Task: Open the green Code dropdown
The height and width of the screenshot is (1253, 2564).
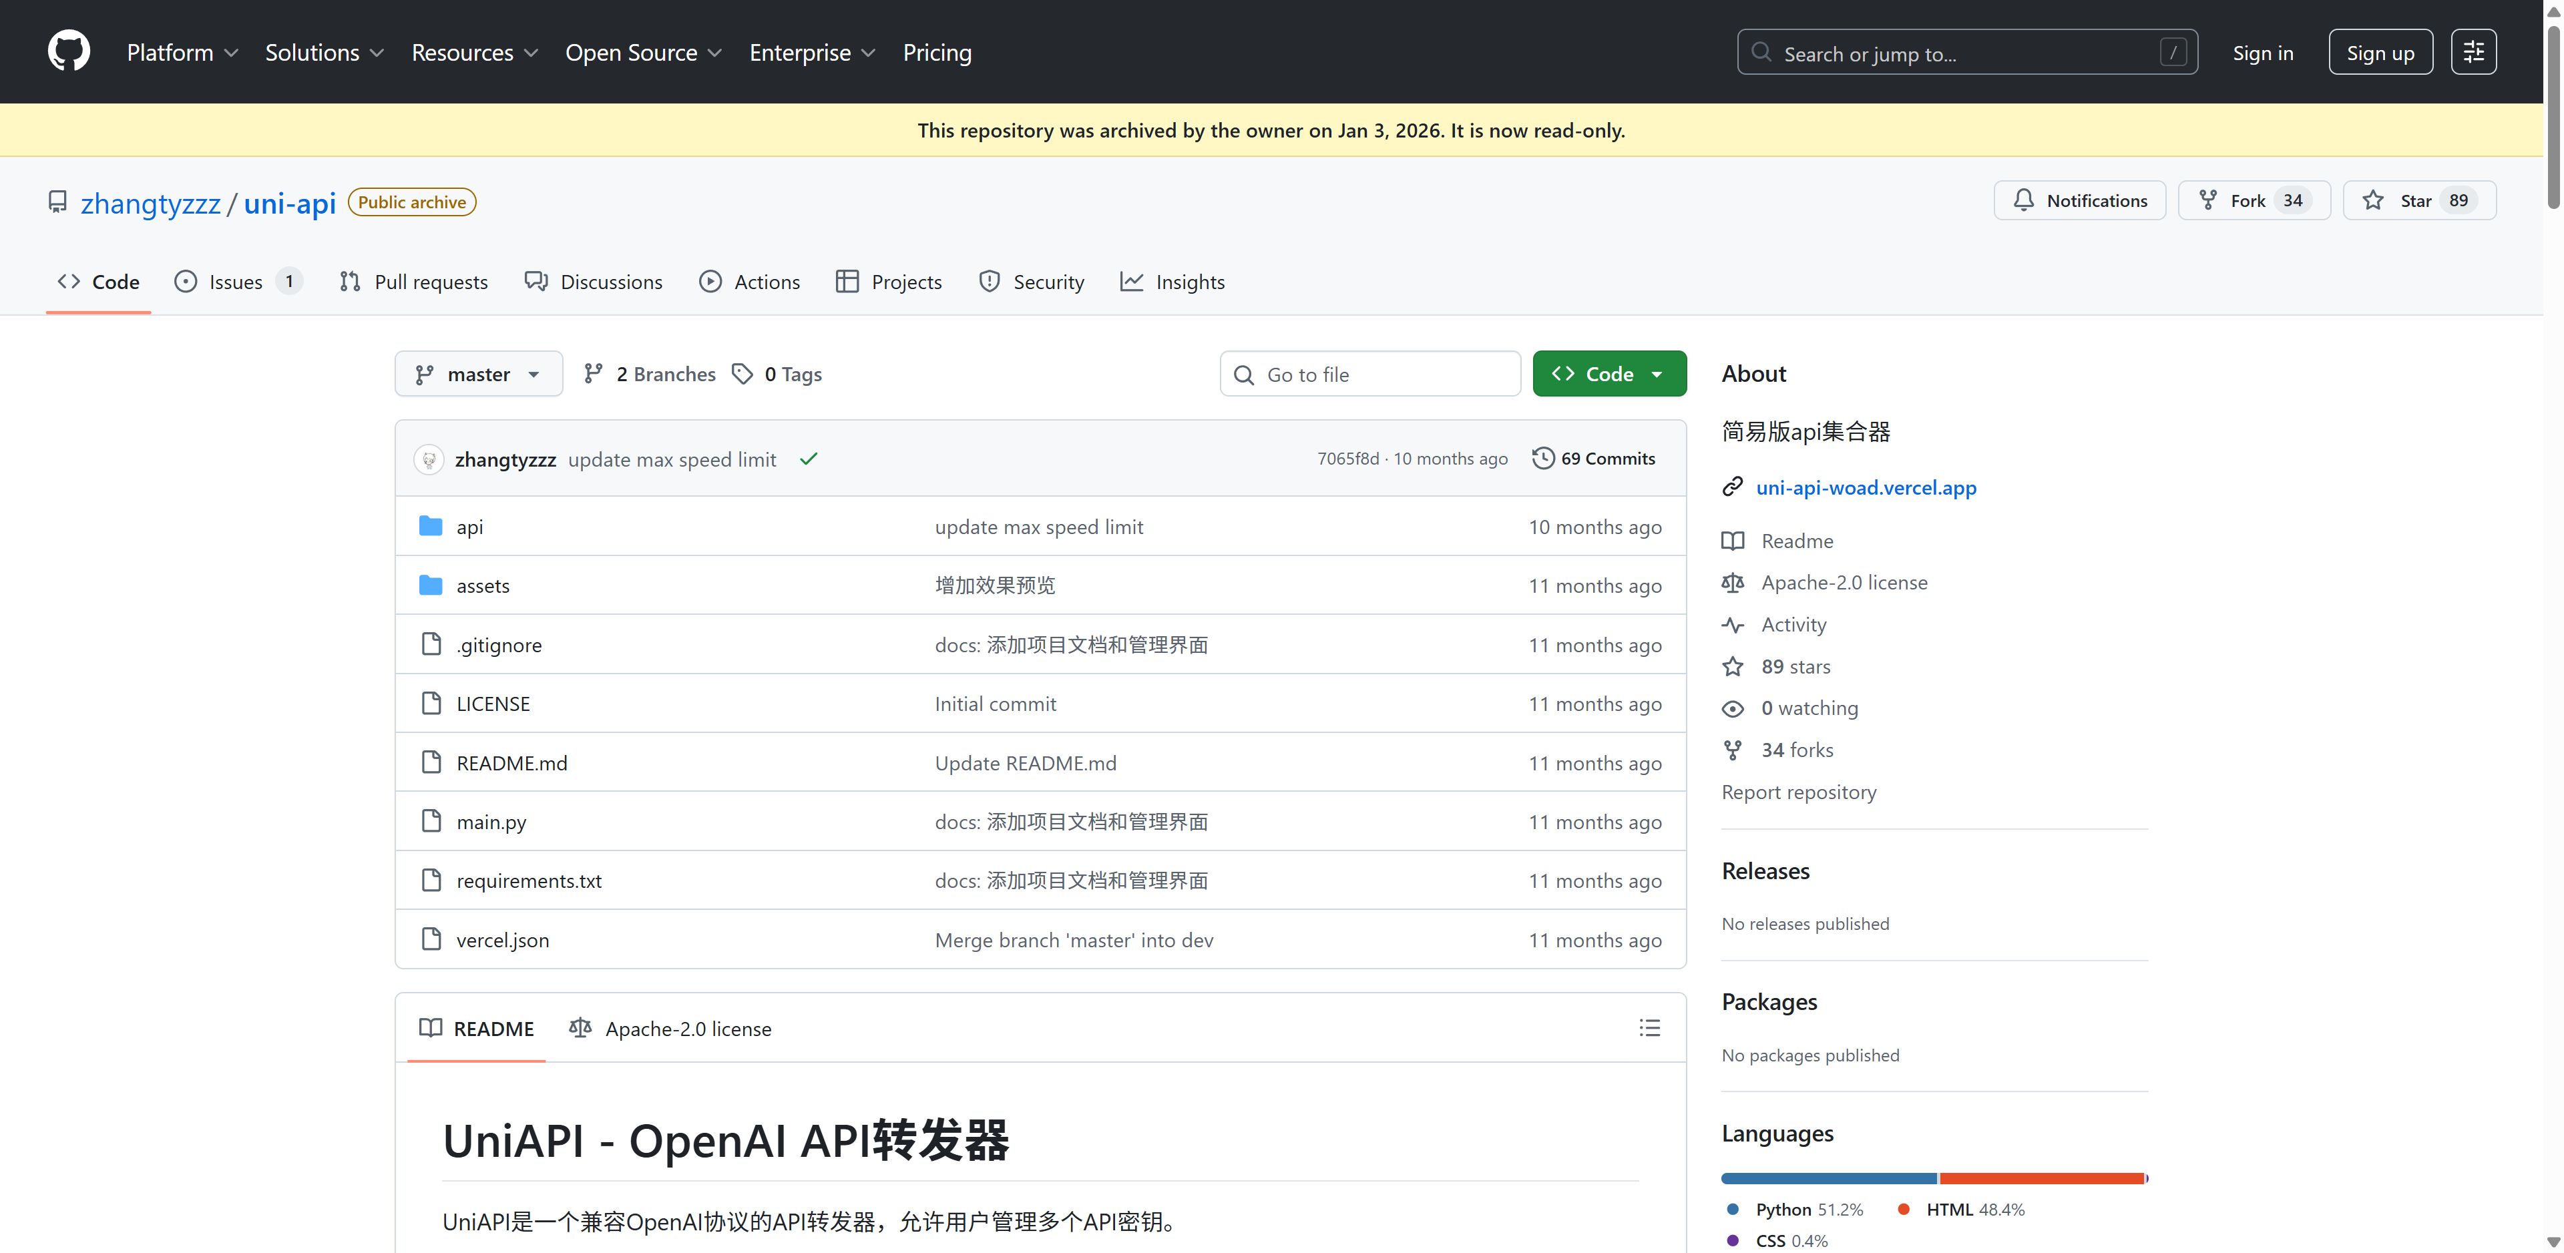Action: click(x=1609, y=374)
